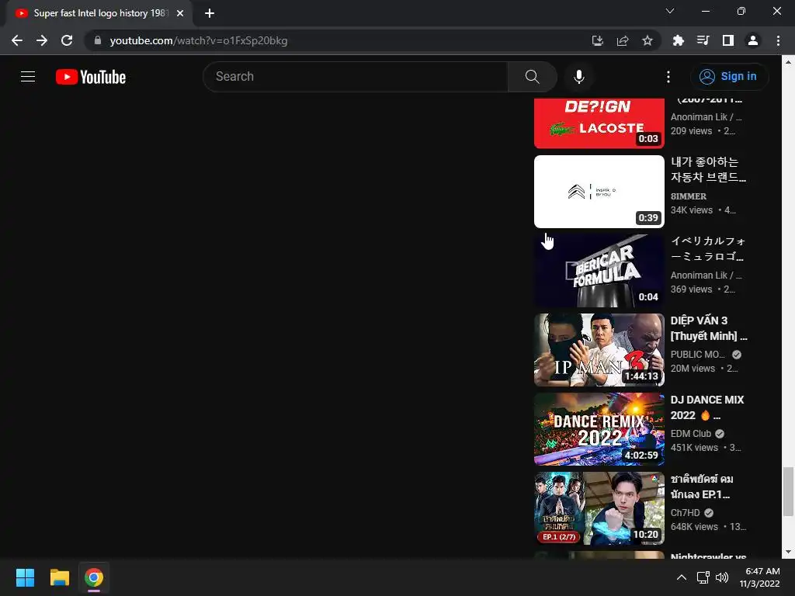
Task: Open the clock showing 6:47 AM
Action: (760, 577)
